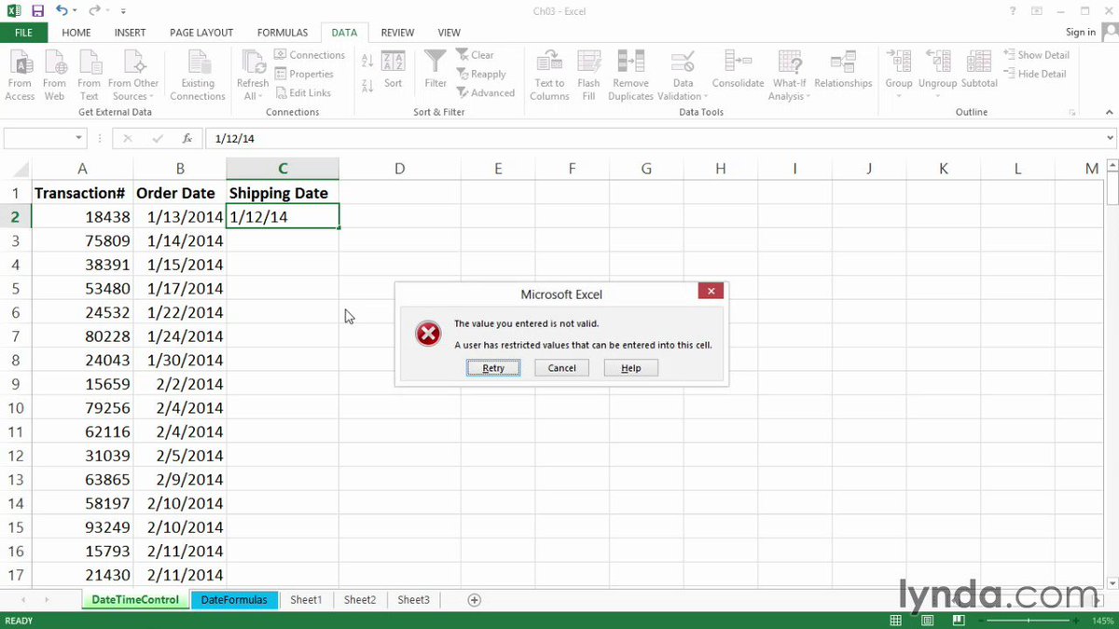Switch to the INSERT tab
1119x629 pixels.
click(130, 33)
